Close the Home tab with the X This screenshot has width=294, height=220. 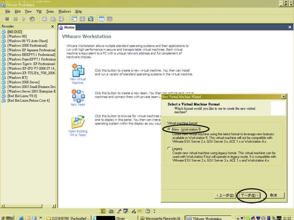pos(290,27)
